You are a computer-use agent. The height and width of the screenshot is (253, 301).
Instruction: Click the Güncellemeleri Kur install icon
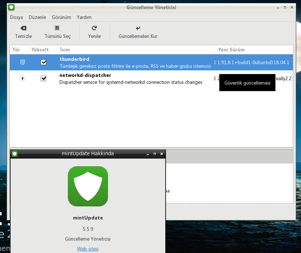[x=138, y=28]
